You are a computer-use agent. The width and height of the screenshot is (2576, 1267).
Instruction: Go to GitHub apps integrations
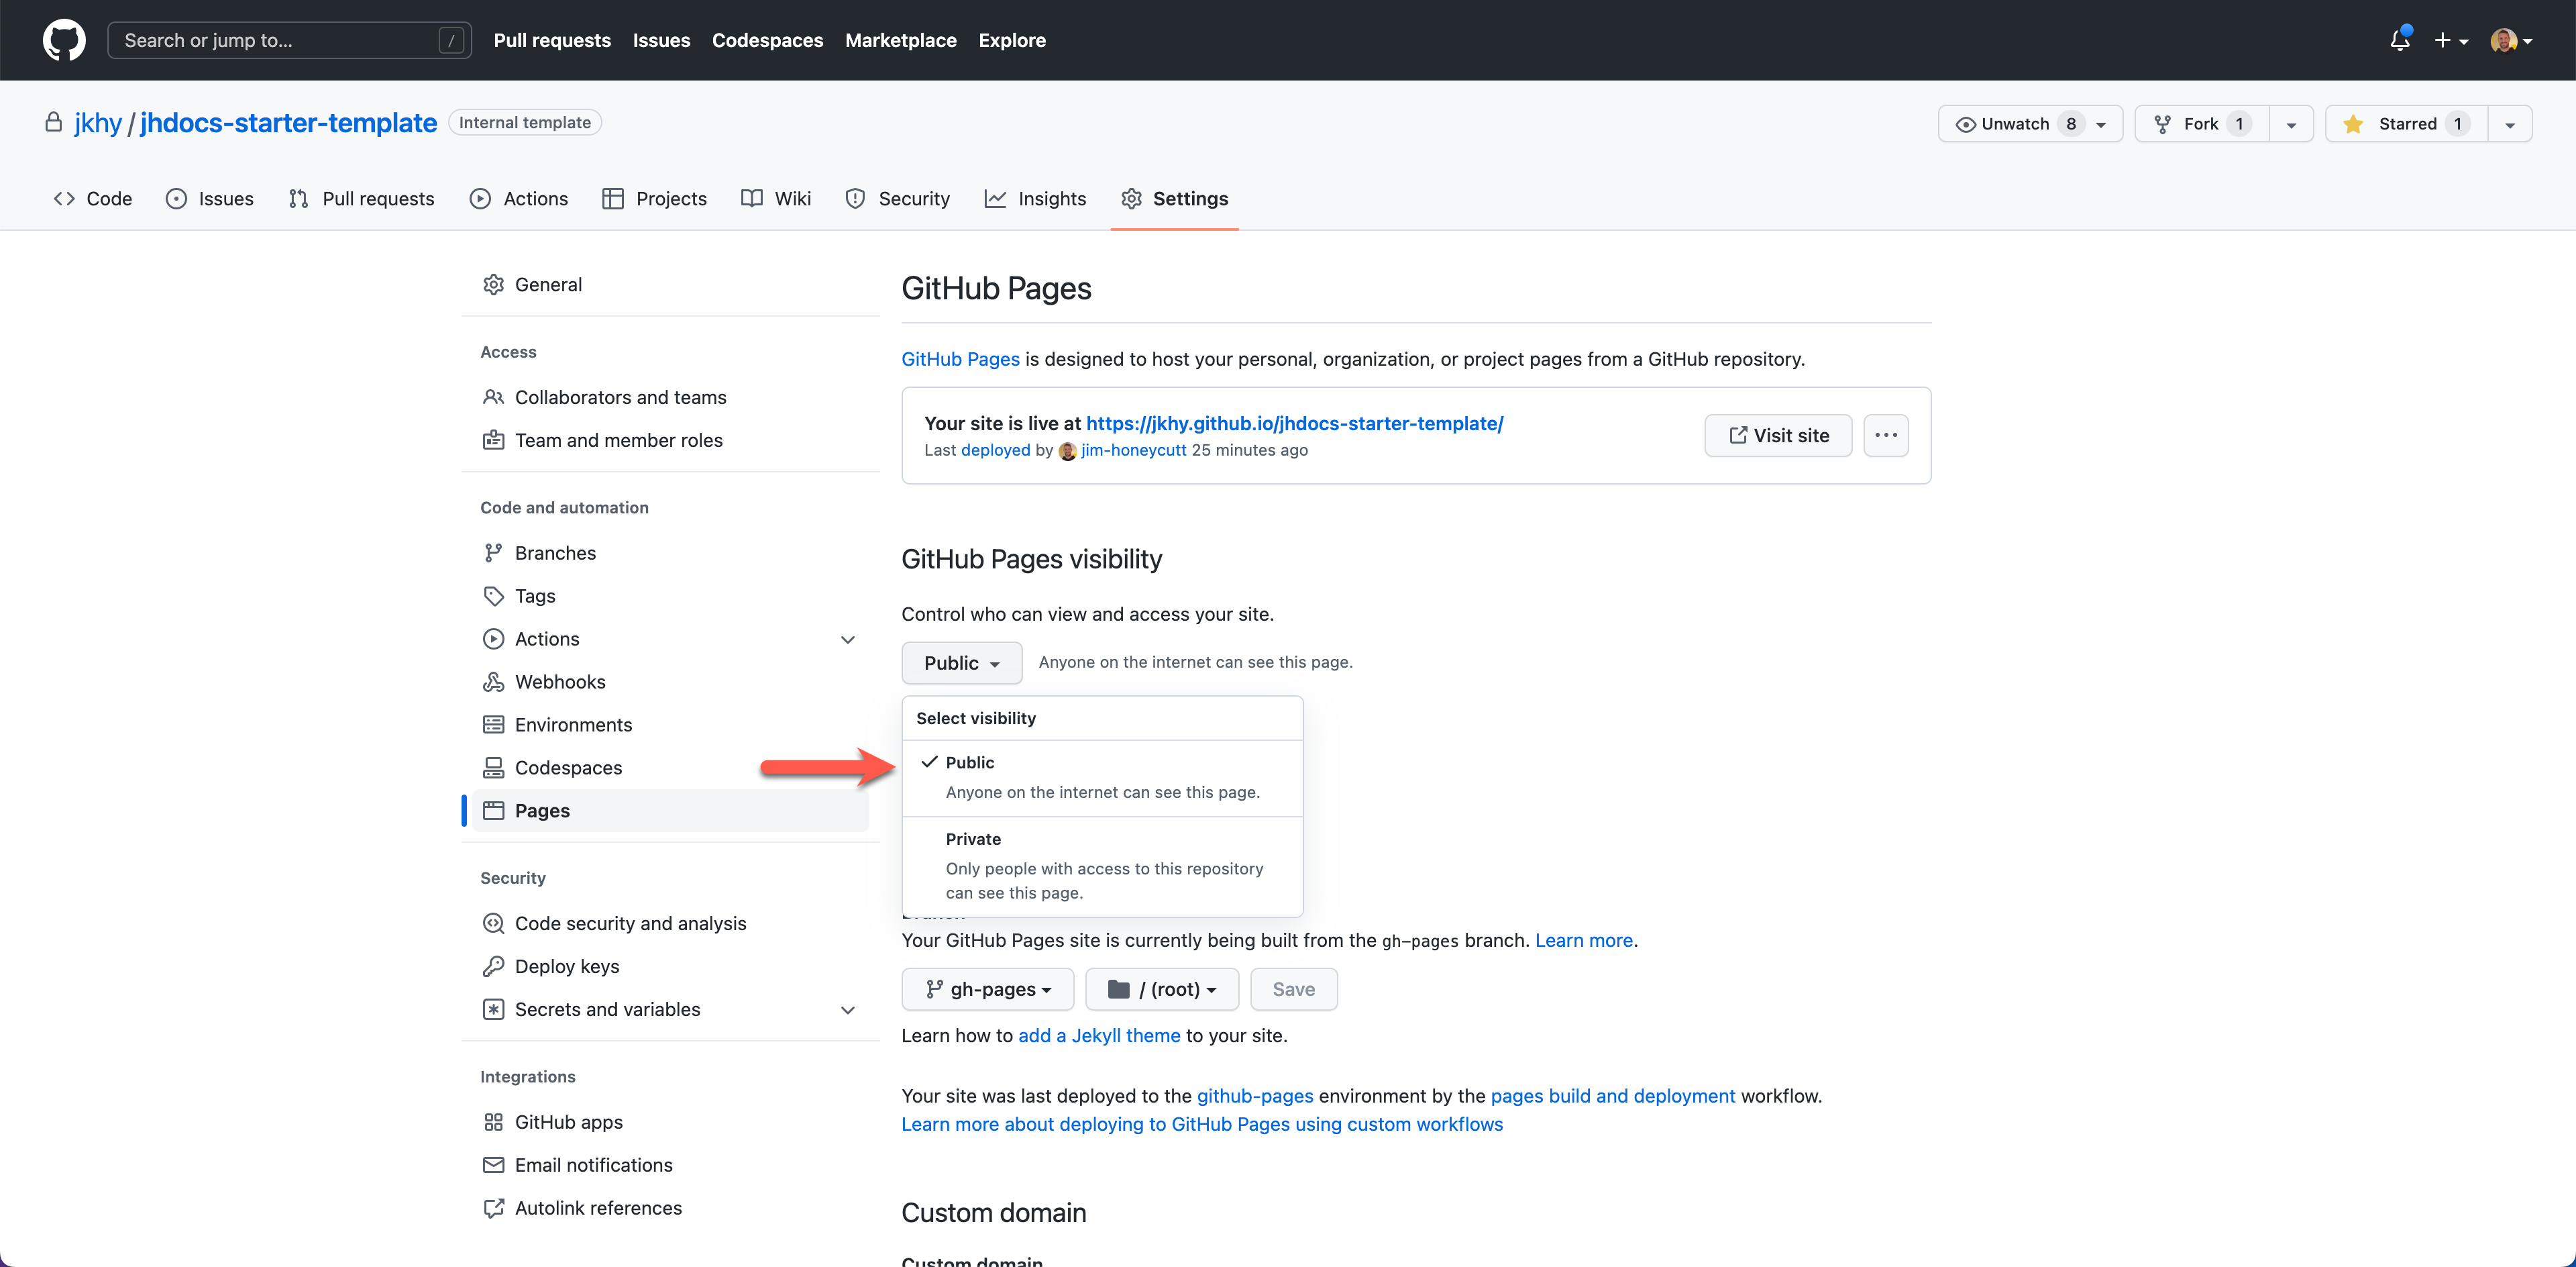[568, 1122]
